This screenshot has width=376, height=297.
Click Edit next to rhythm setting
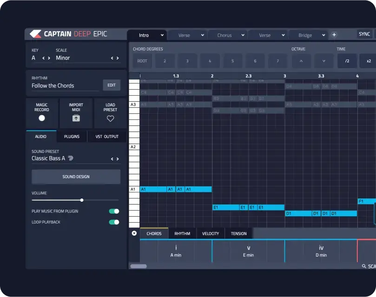click(x=112, y=85)
